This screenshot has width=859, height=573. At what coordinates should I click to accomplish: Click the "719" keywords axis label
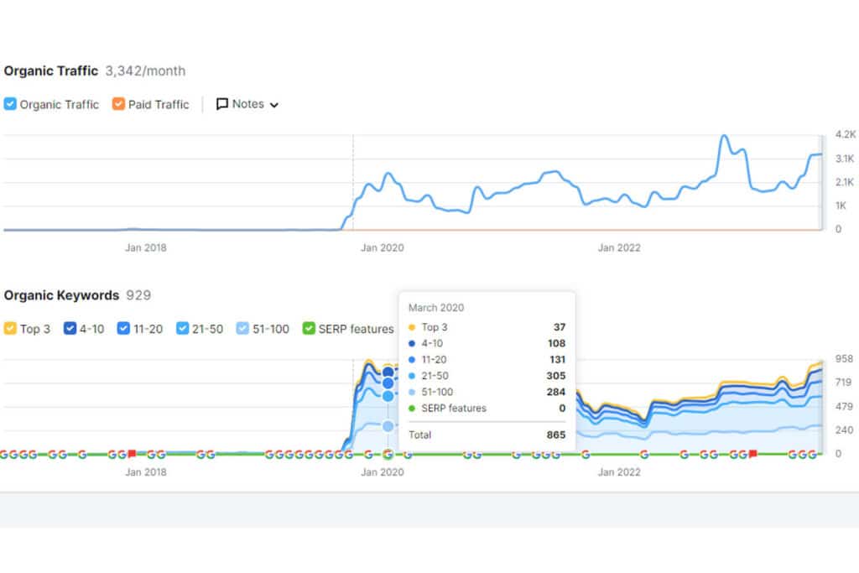[x=844, y=383]
